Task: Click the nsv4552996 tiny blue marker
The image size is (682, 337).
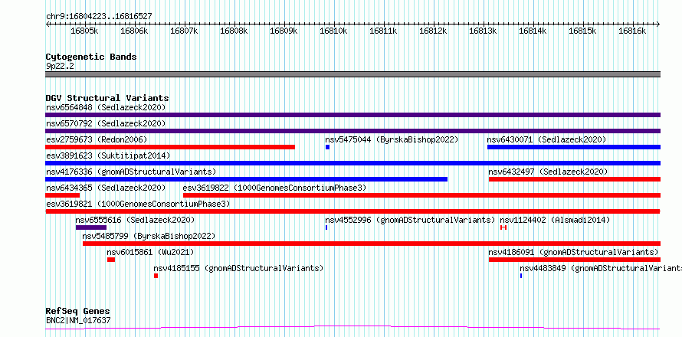Action: (x=326, y=227)
